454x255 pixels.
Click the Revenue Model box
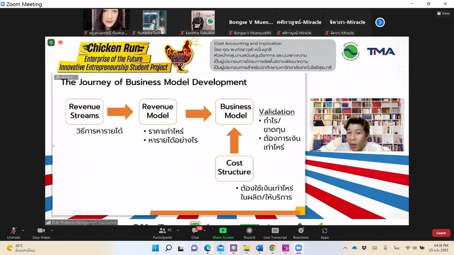(157, 111)
